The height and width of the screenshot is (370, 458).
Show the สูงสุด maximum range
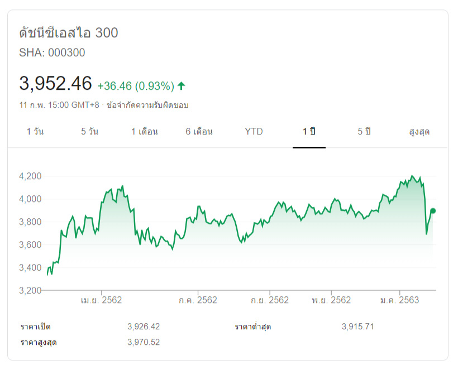pos(419,132)
